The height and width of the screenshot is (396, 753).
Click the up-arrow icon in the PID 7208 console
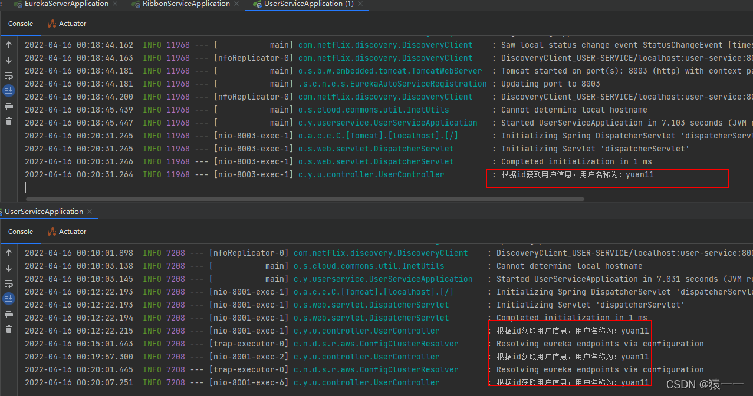click(x=8, y=253)
